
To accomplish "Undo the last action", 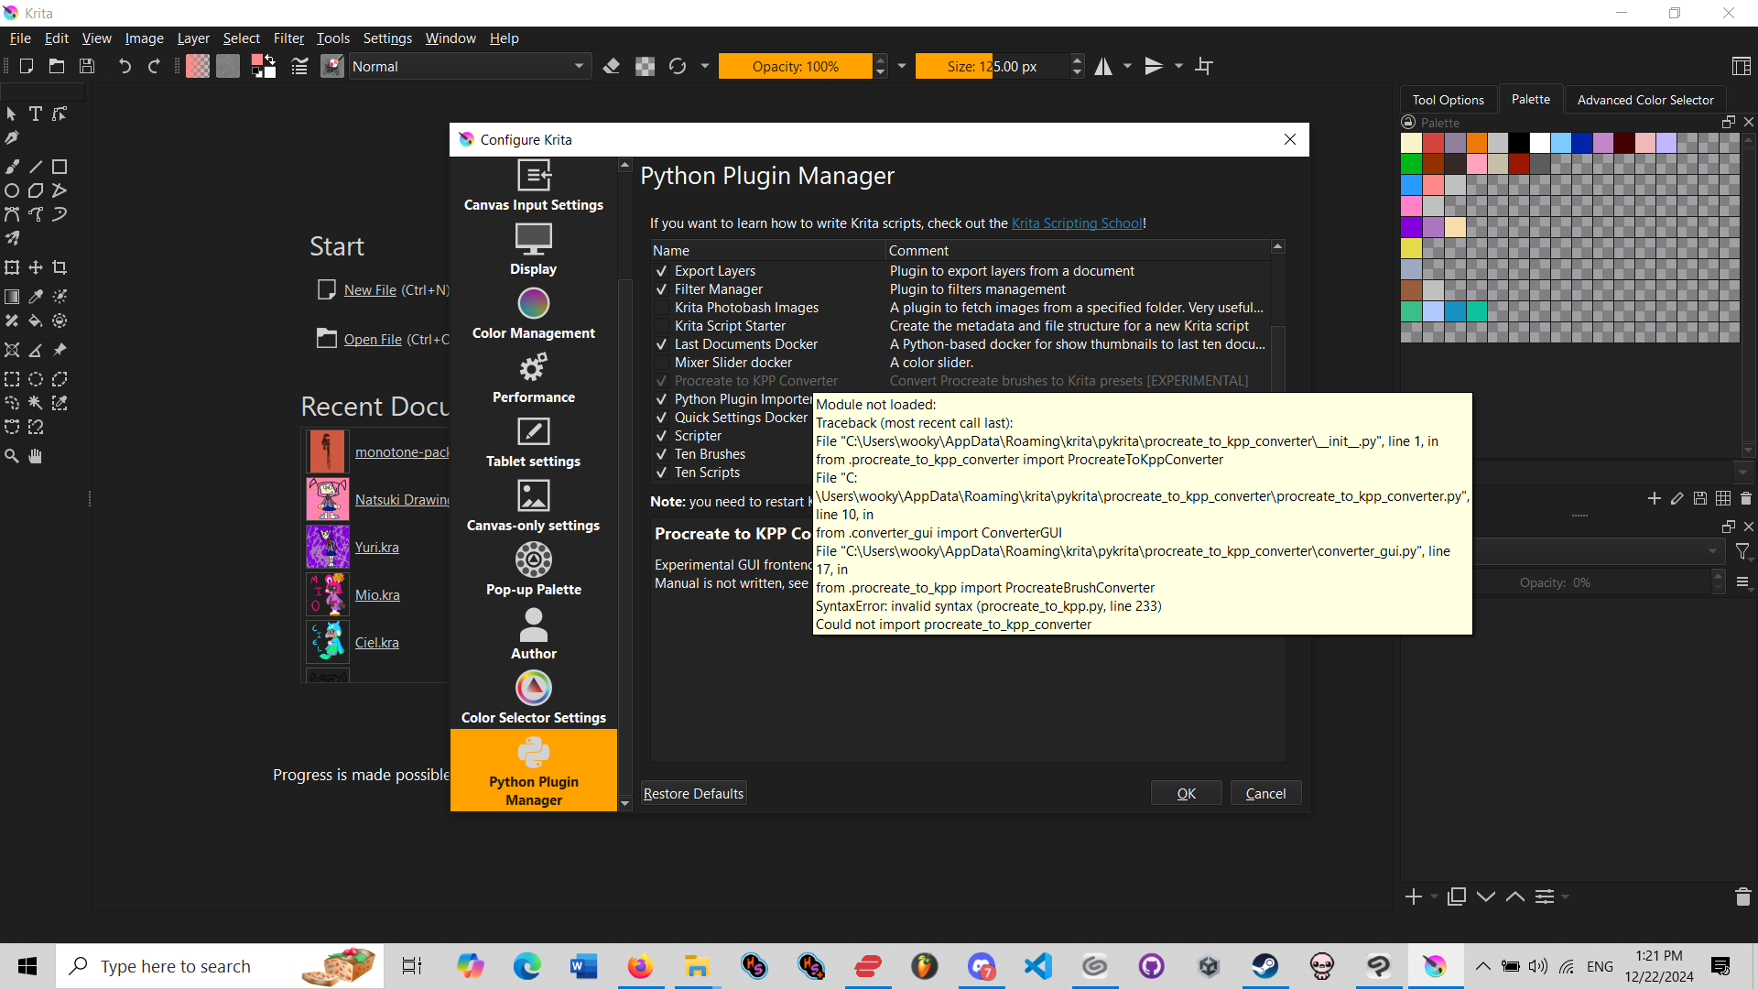I will pos(125,66).
